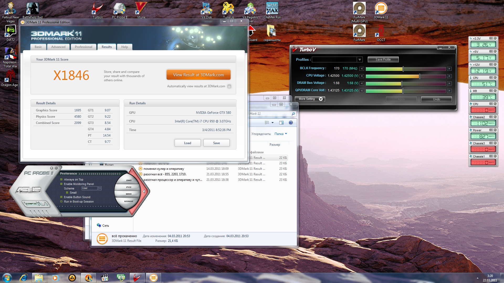The height and width of the screenshot is (283, 504).
Task: Expand the PC Probe Scheme dropdown
Action: click(100, 188)
